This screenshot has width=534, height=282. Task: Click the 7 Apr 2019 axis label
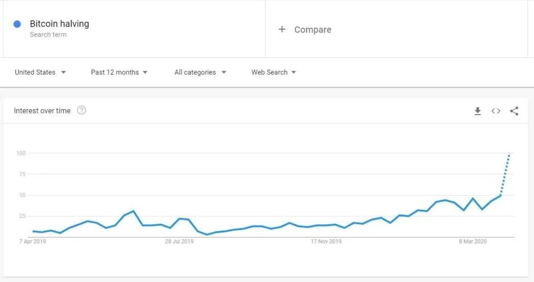32,241
